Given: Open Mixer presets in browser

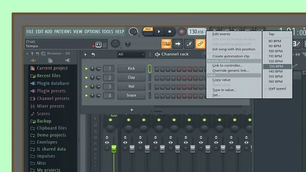Looking at the screenshot, I should pyautogui.click(x=47, y=106).
